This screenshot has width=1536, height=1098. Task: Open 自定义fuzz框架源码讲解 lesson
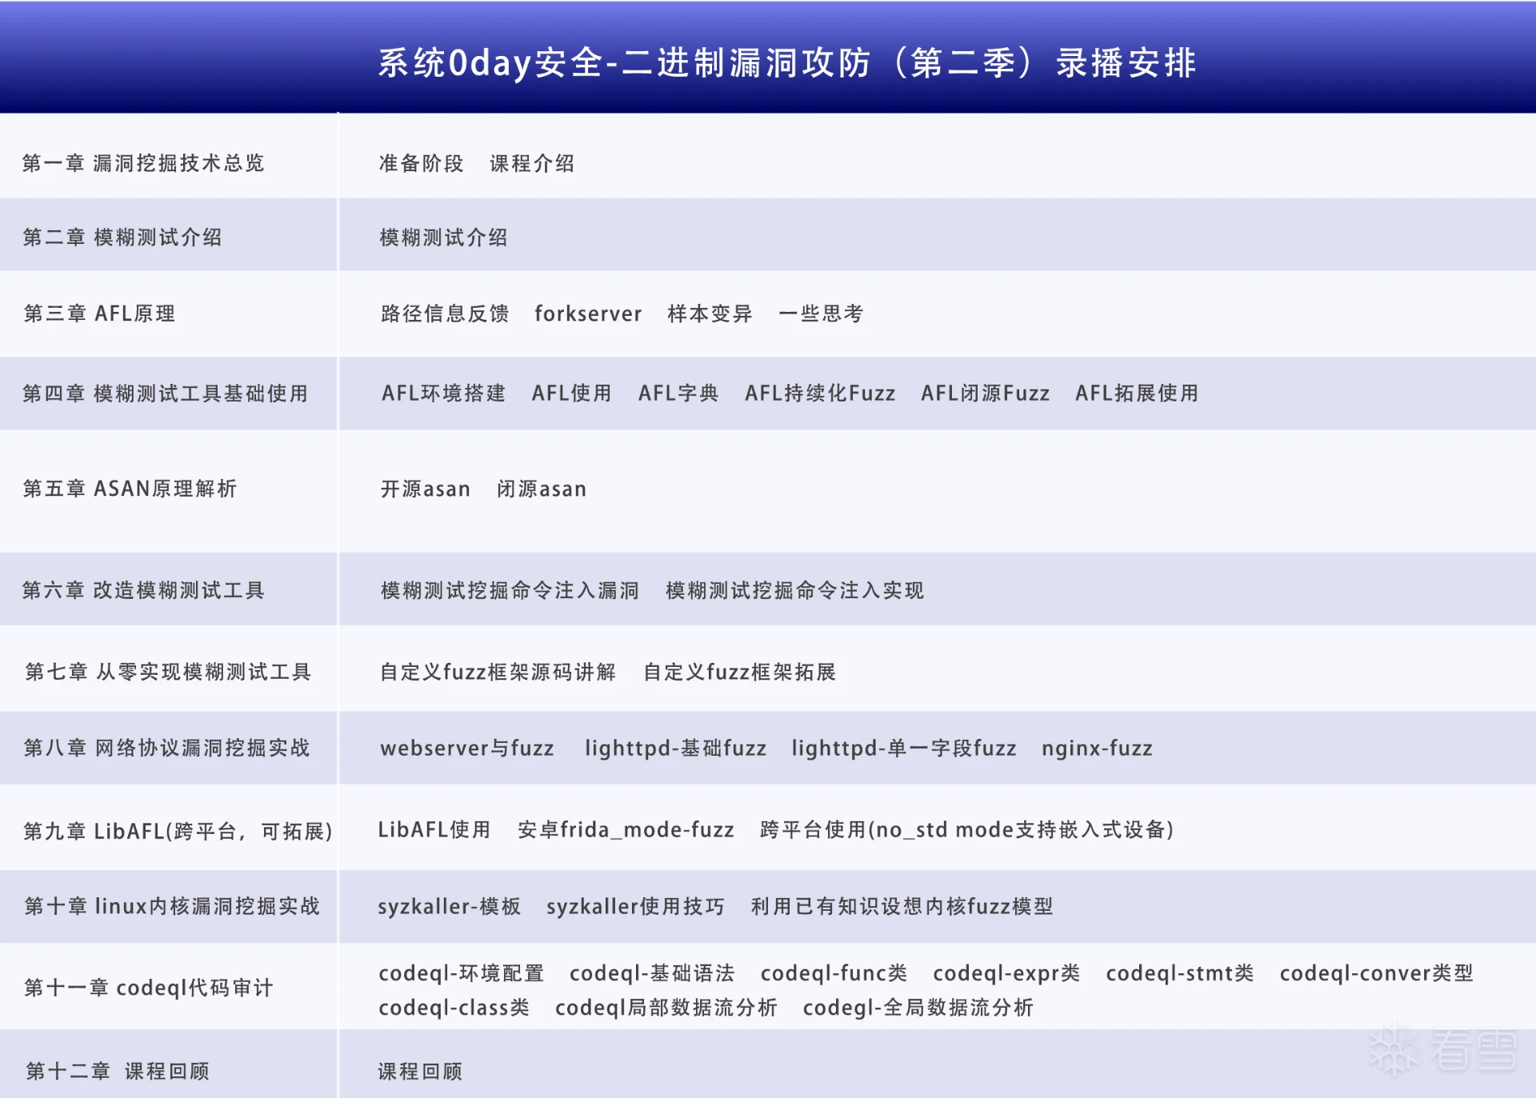click(x=498, y=672)
